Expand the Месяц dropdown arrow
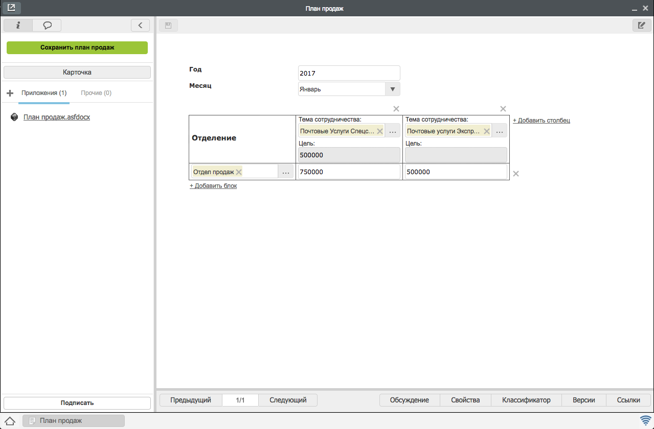Screen dimensions: 654x429 (393, 89)
